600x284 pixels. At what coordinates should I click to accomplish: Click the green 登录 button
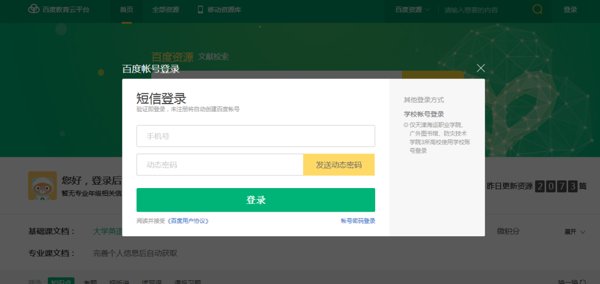pos(256,200)
